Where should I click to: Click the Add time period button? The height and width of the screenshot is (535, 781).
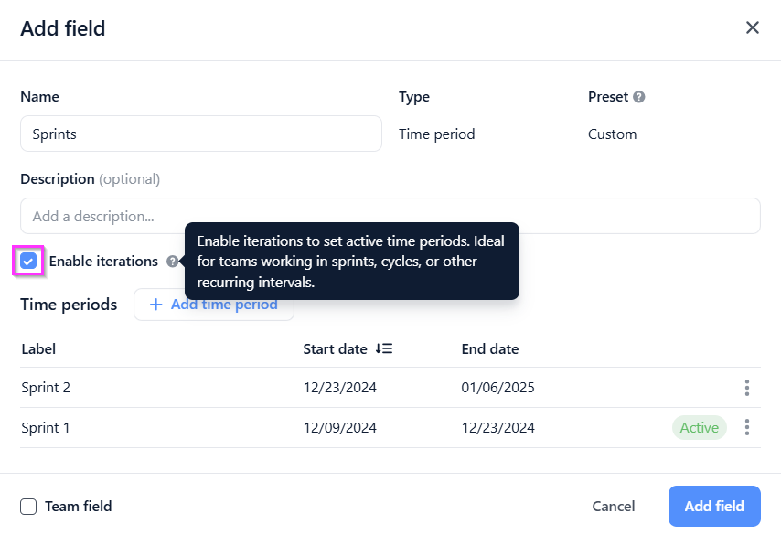pos(214,305)
